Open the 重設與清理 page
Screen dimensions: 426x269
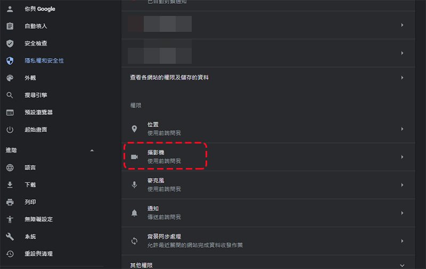[x=38, y=254]
